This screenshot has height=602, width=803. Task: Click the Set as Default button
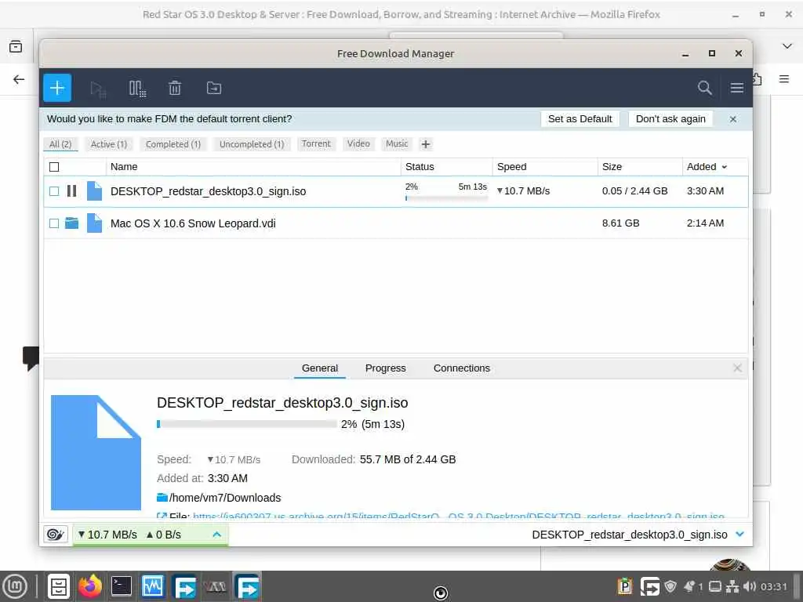[x=580, y=119]
